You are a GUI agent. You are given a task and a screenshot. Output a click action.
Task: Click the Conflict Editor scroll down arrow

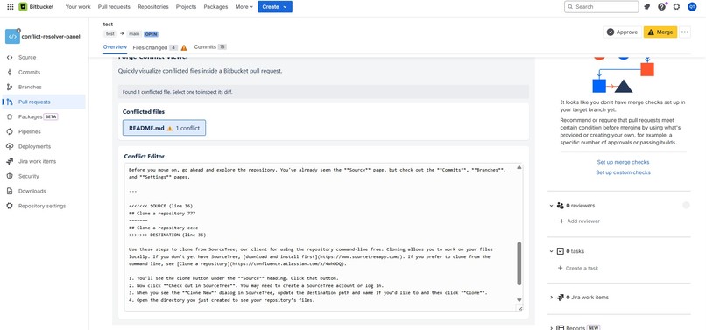(519, 300)
